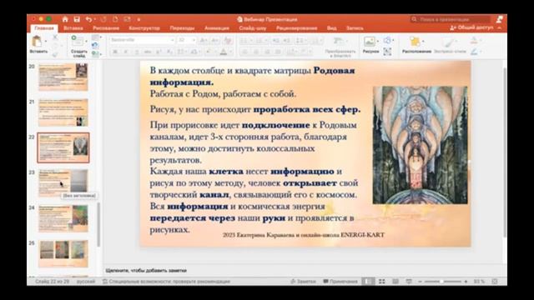The width and height of the screenshot is (534, 300).
Task: Click the zoom percentage value
Action: [x=479, y=282]
